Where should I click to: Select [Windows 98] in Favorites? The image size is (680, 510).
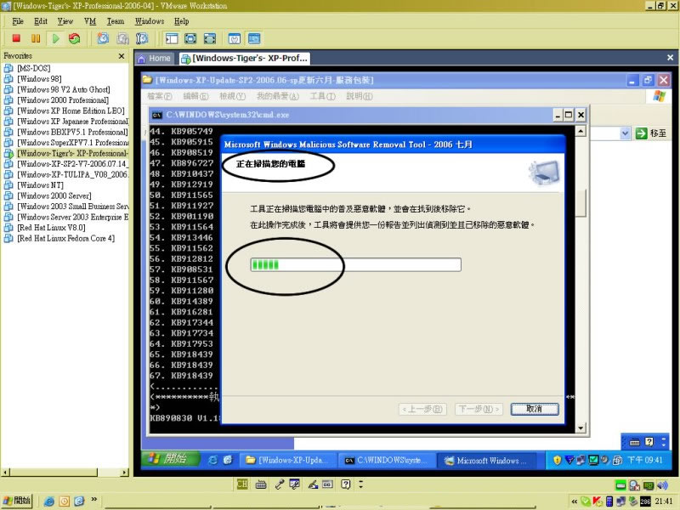tap(39, 79)
